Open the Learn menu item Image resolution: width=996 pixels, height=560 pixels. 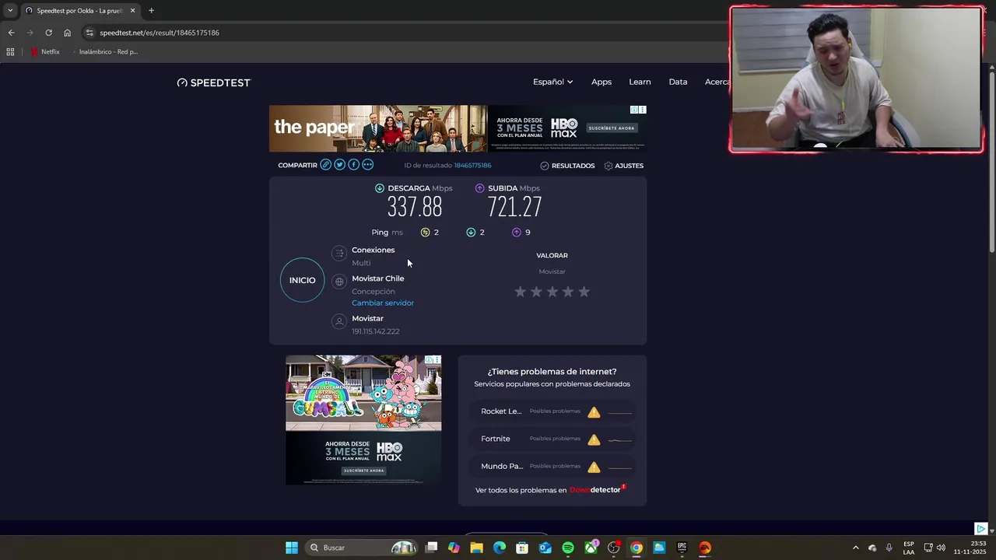[x=640, y=82]
